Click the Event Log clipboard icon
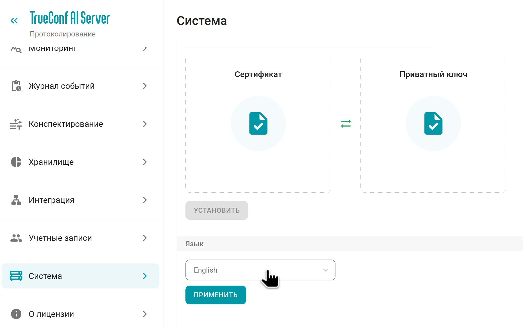 [16, 86]
